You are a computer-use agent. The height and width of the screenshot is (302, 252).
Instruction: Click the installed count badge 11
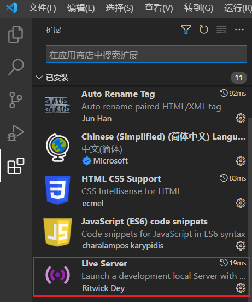pos(239,78)
